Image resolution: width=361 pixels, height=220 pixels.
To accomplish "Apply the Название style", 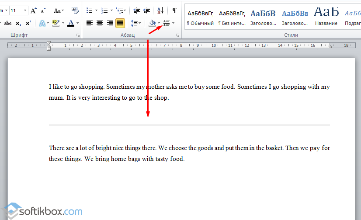I will click(326, 17).
